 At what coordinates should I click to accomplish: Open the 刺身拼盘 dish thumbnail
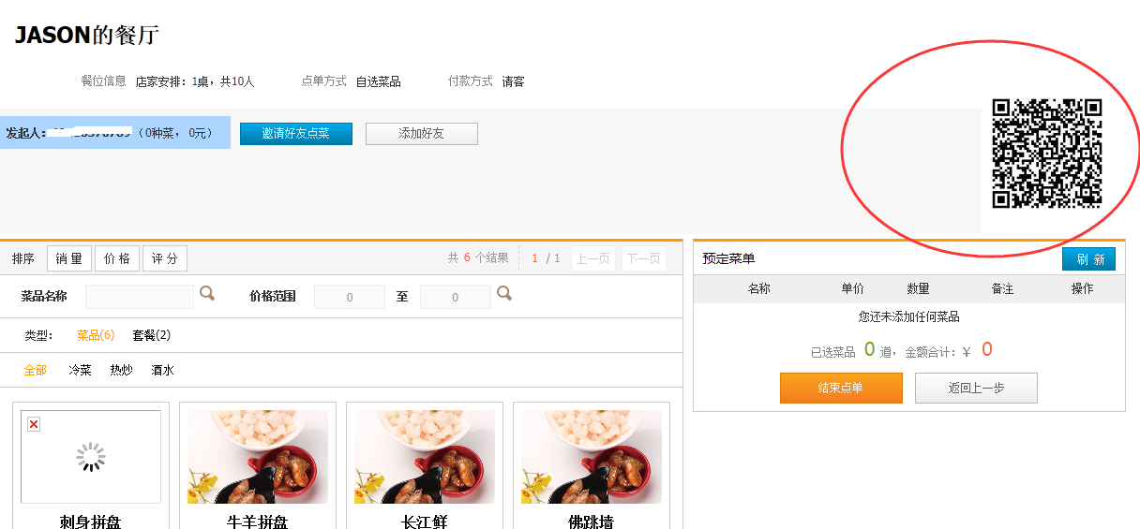[91, 457]
